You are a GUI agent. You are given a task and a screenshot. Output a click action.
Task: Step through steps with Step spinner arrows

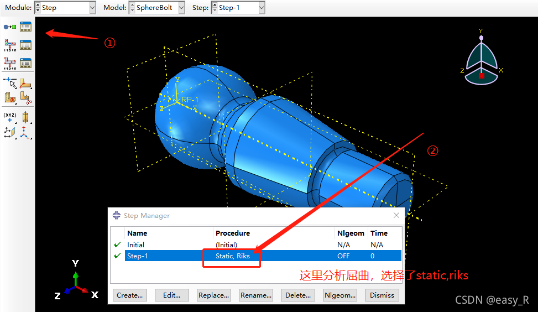tap(215, 8)
